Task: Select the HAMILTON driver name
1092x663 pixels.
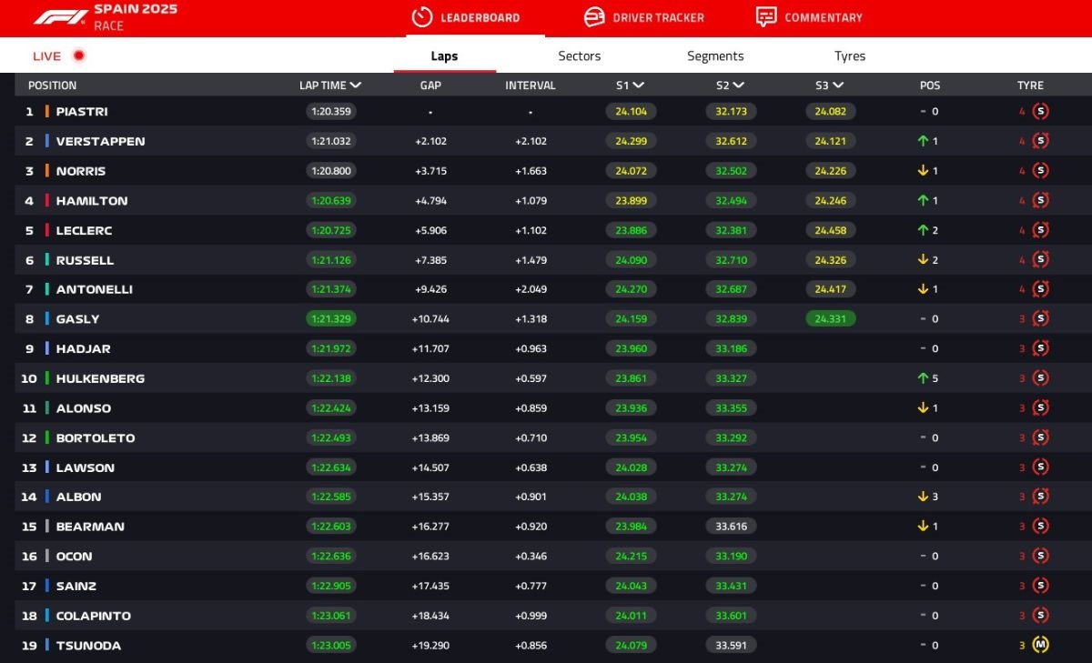Action: click(x=92, y=201)
